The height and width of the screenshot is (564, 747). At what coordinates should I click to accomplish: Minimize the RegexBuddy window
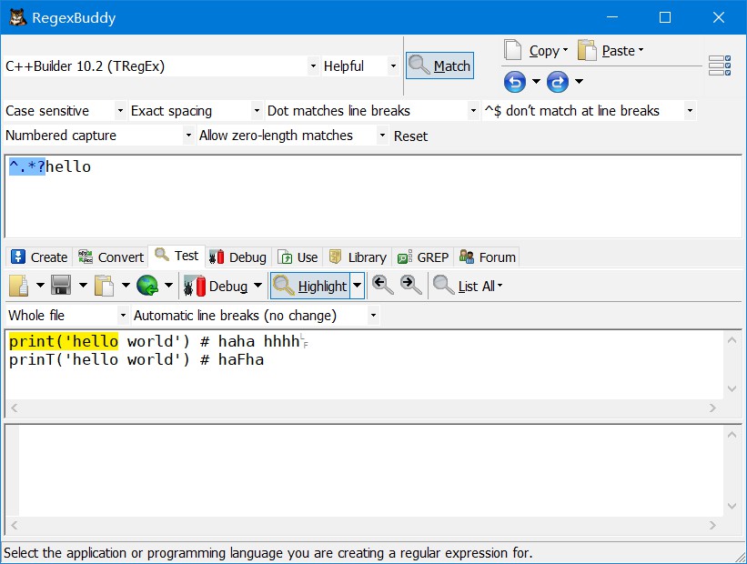612,17
